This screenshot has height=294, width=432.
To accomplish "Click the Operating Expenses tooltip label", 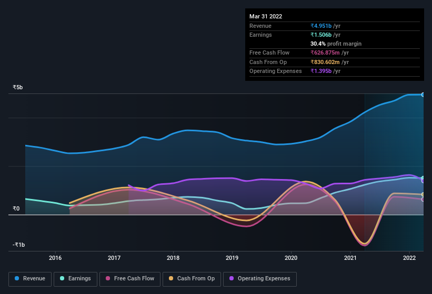I will point(276,71).
